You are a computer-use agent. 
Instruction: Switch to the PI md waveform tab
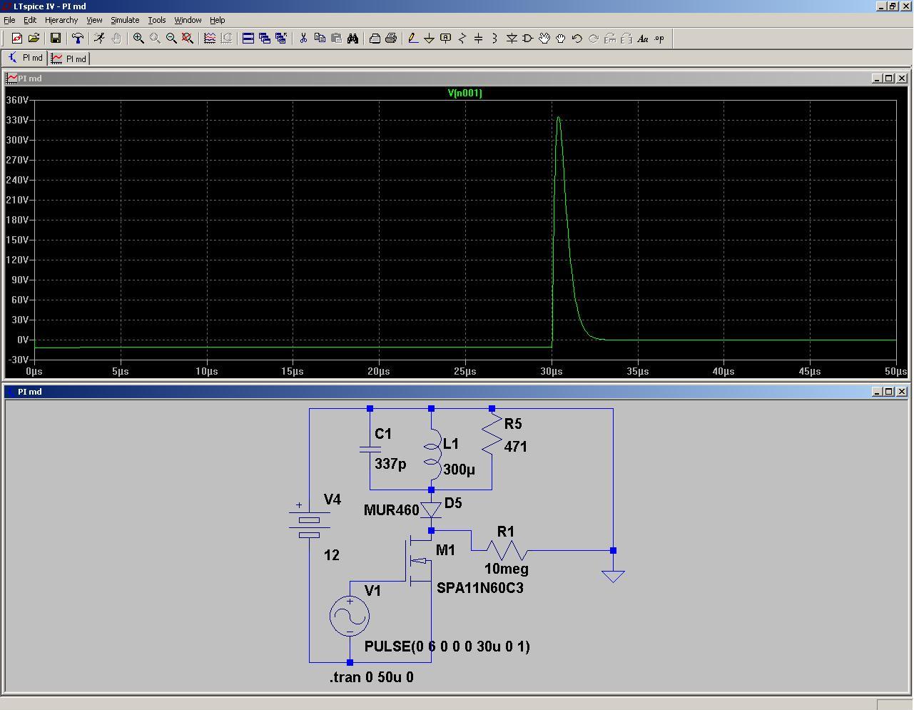point(69,59)
